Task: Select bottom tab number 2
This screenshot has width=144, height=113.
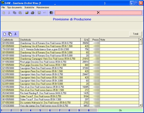Action: click(15, 110)
